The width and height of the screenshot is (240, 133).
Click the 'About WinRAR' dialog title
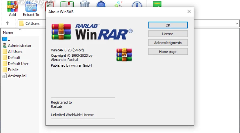point(61,12)
